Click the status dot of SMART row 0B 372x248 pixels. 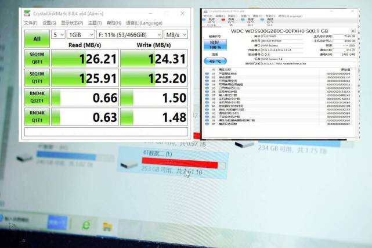point(207,110)
